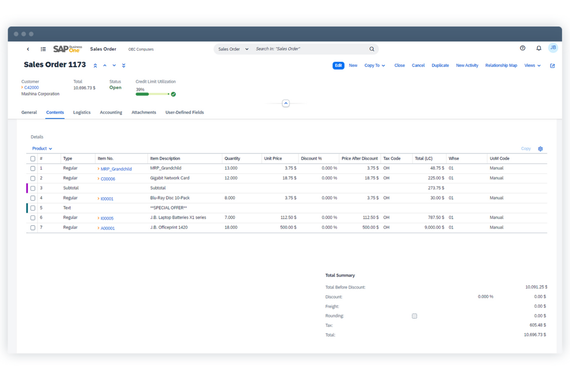The width and height of the screenshot is (570, 380).
Task: Click the Edit button
Action: tap(338, 65)
